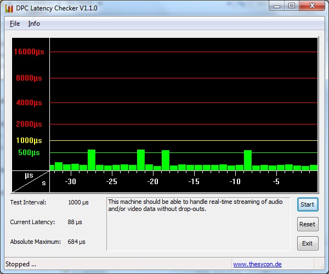Click the real-time streaming message text box
This screenshot has width=329, height=274.
198,224
